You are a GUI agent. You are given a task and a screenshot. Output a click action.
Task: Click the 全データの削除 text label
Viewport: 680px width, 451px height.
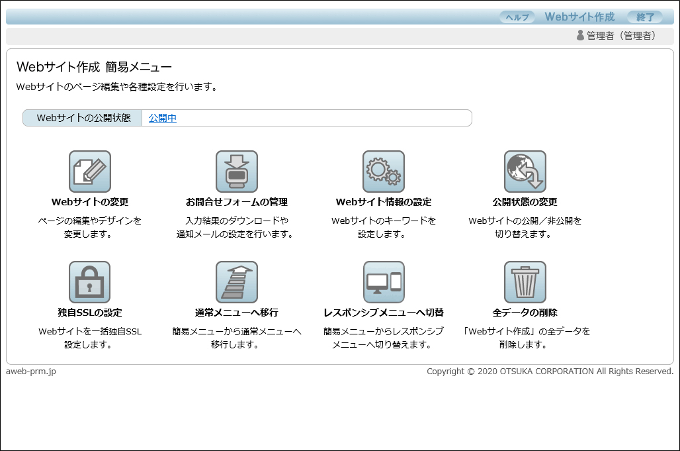[525, 313]
